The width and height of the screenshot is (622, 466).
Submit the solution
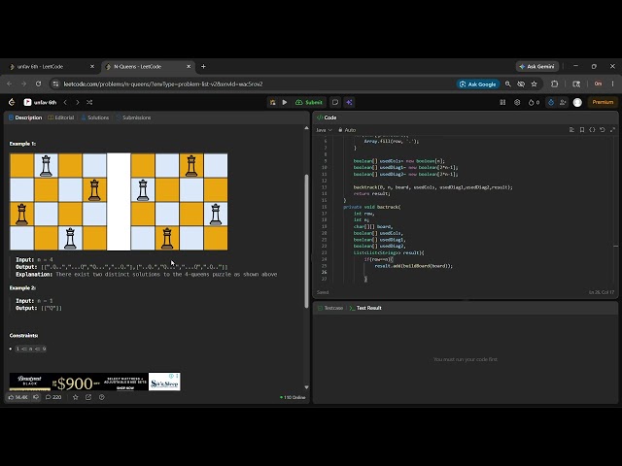309,102
